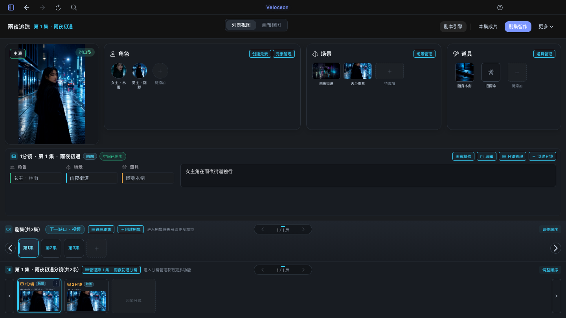Open 场景管理
Screen dimensions: 566x318
pos(424,54)
